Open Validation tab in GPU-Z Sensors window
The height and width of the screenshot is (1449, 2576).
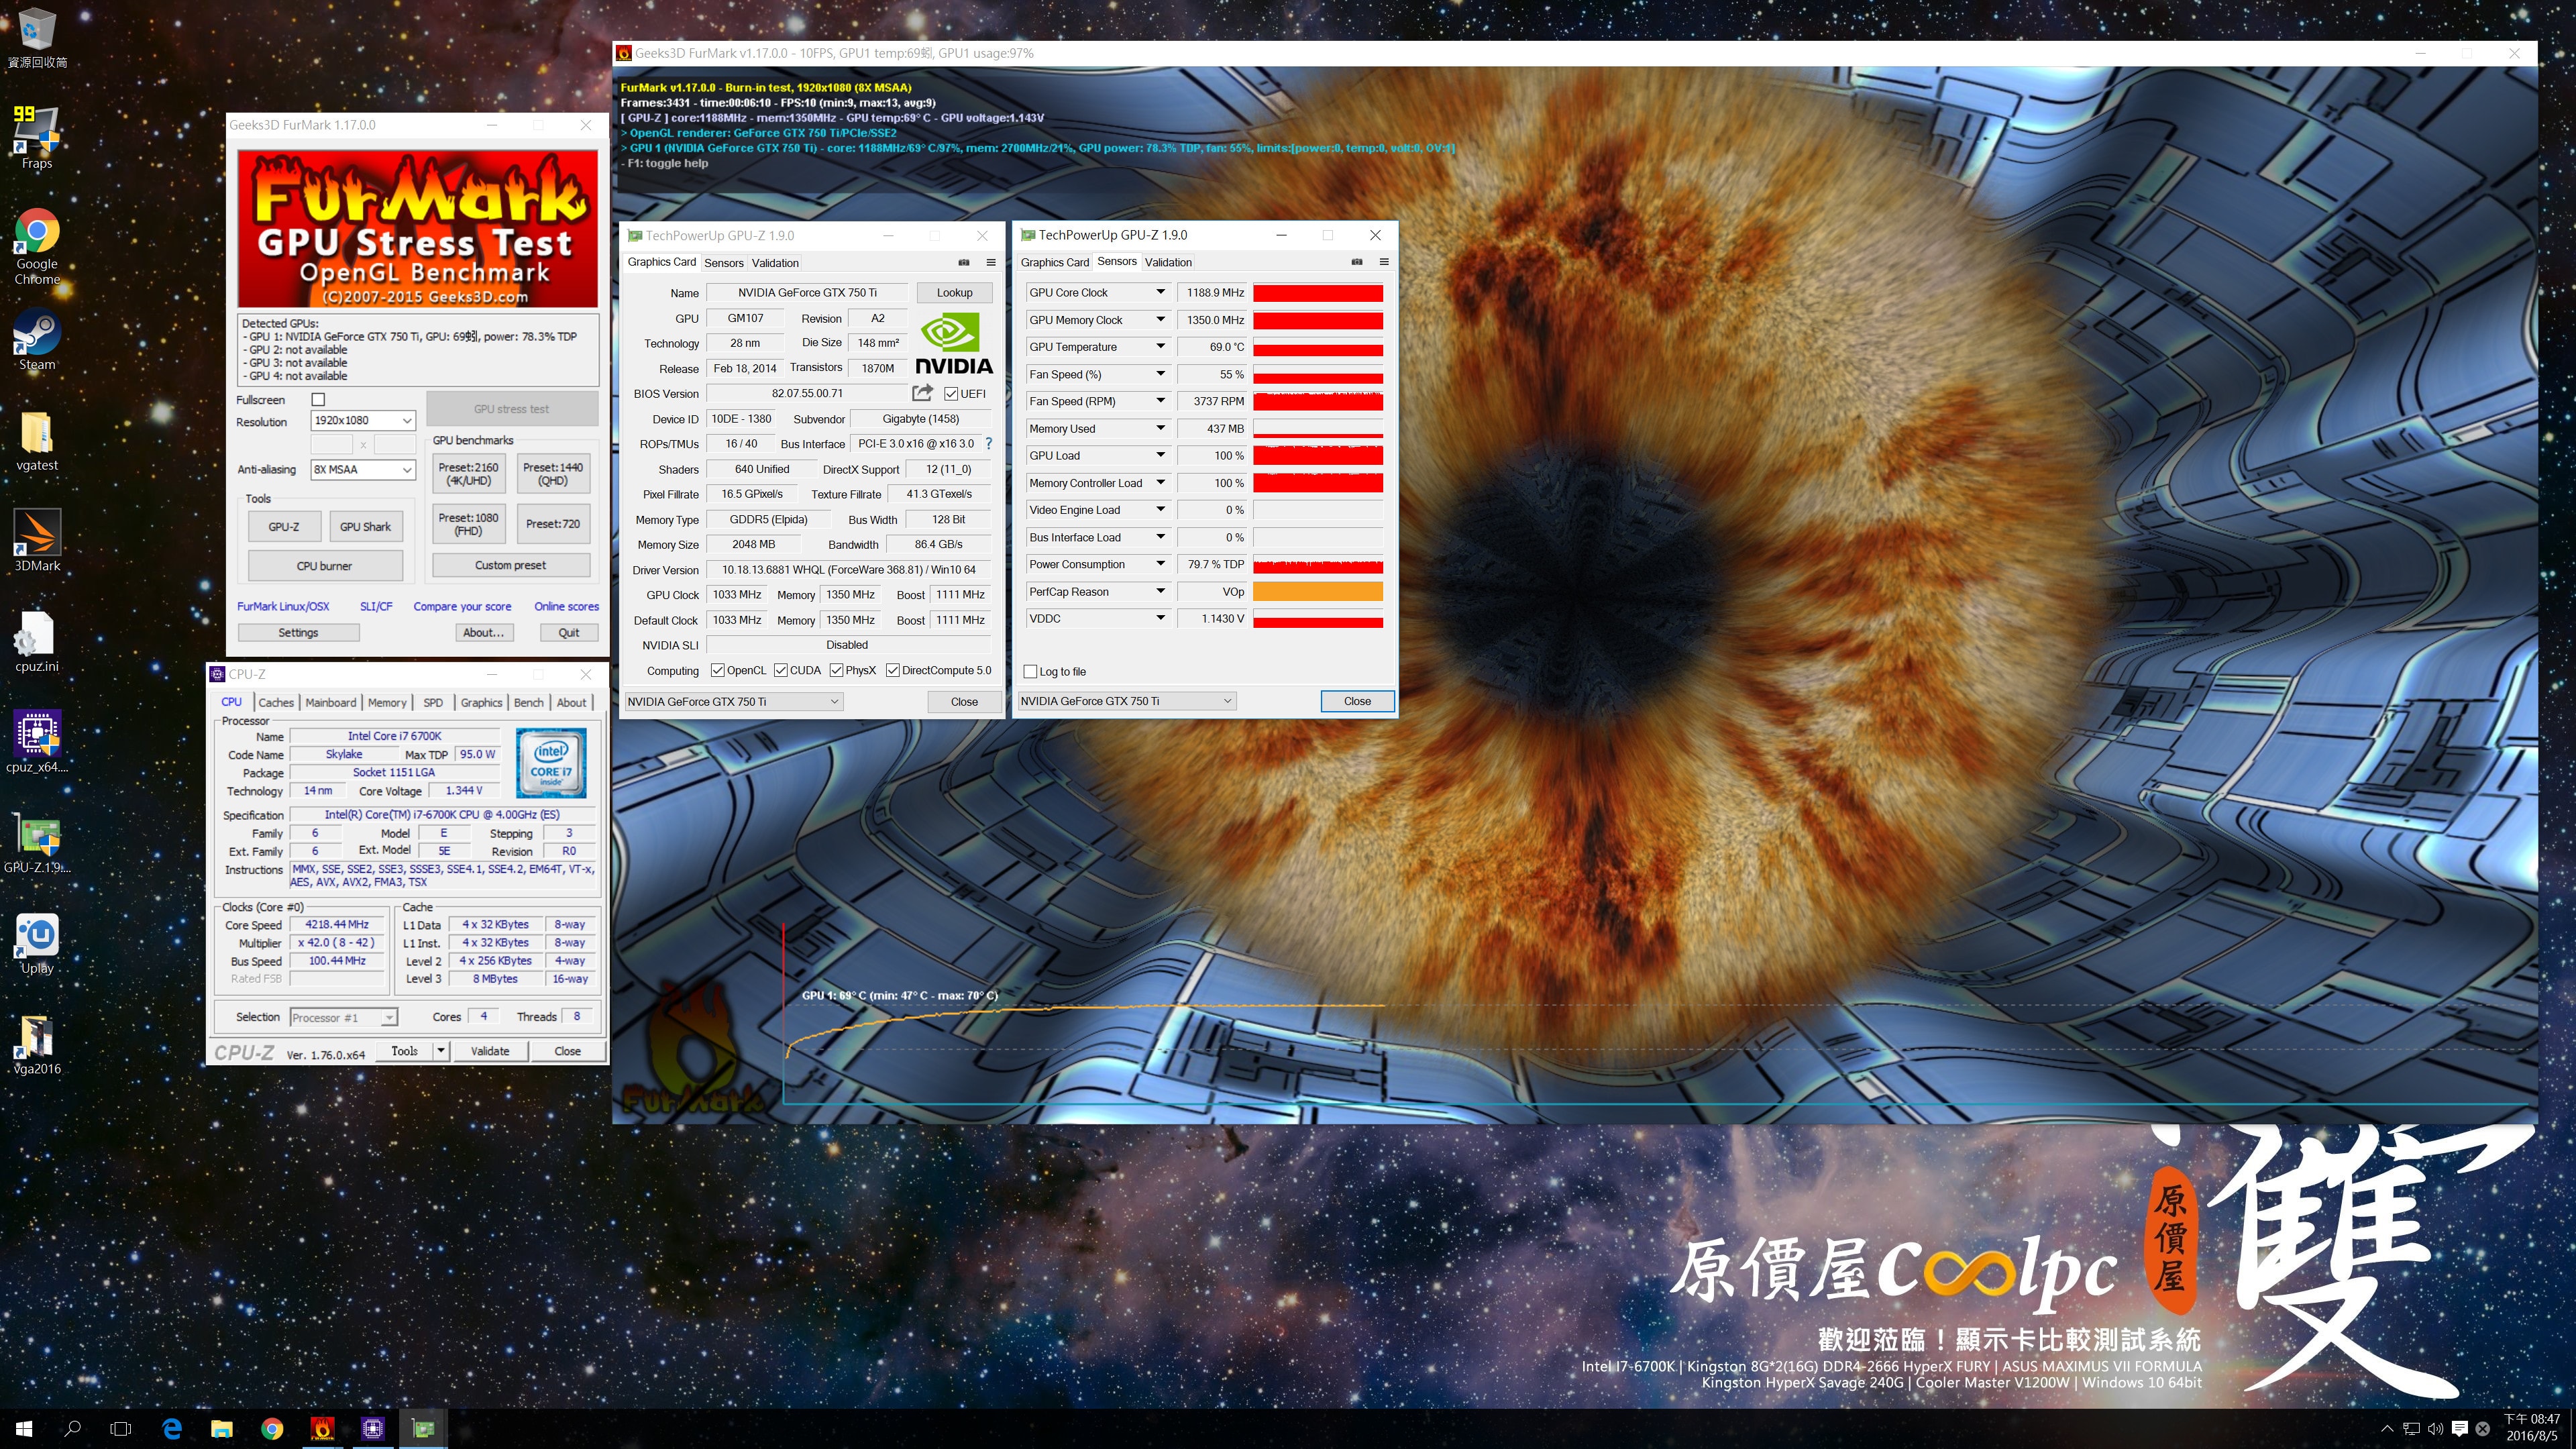(x=1168, y=262)
